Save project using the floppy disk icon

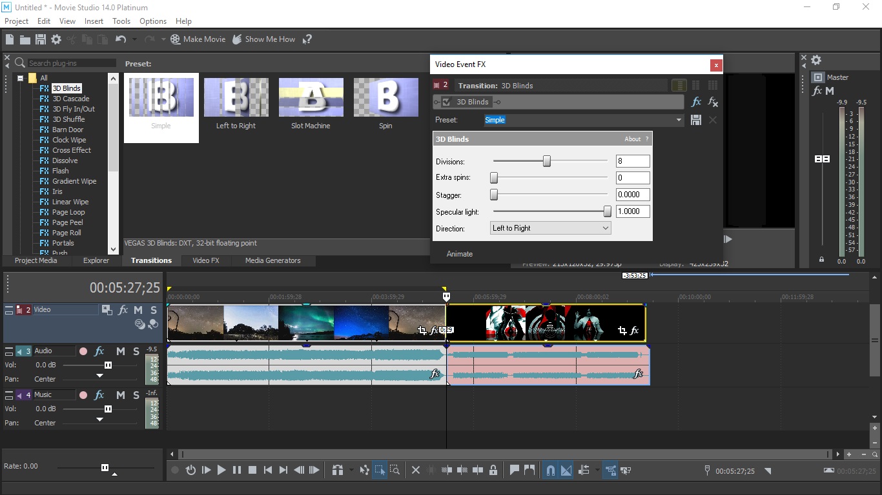(40, 39)
